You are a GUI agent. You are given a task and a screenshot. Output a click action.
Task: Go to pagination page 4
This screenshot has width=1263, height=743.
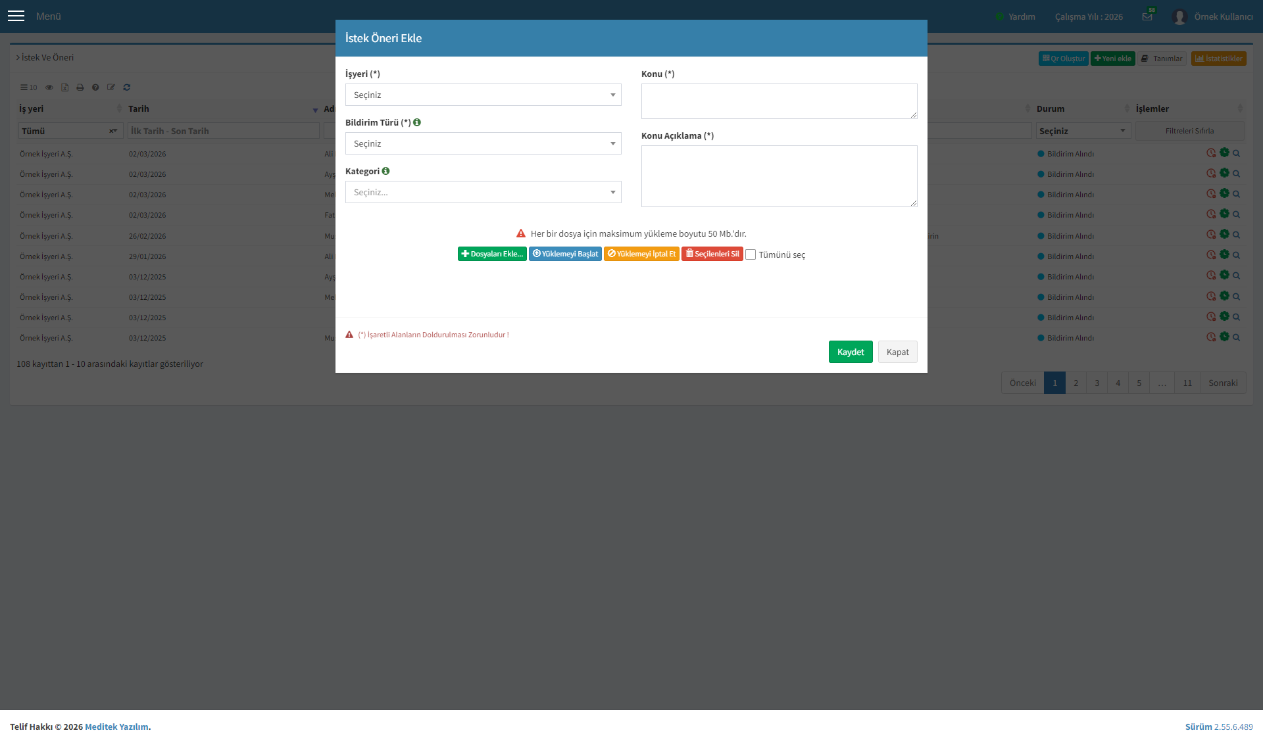[x=1118, y=383]
